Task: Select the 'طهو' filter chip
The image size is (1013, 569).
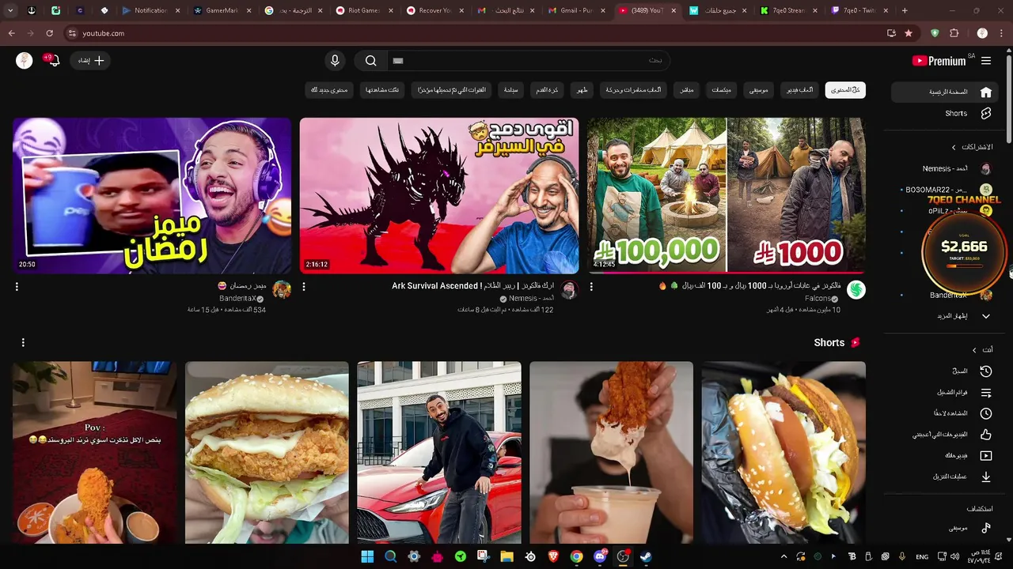Action: click(582, 90)
